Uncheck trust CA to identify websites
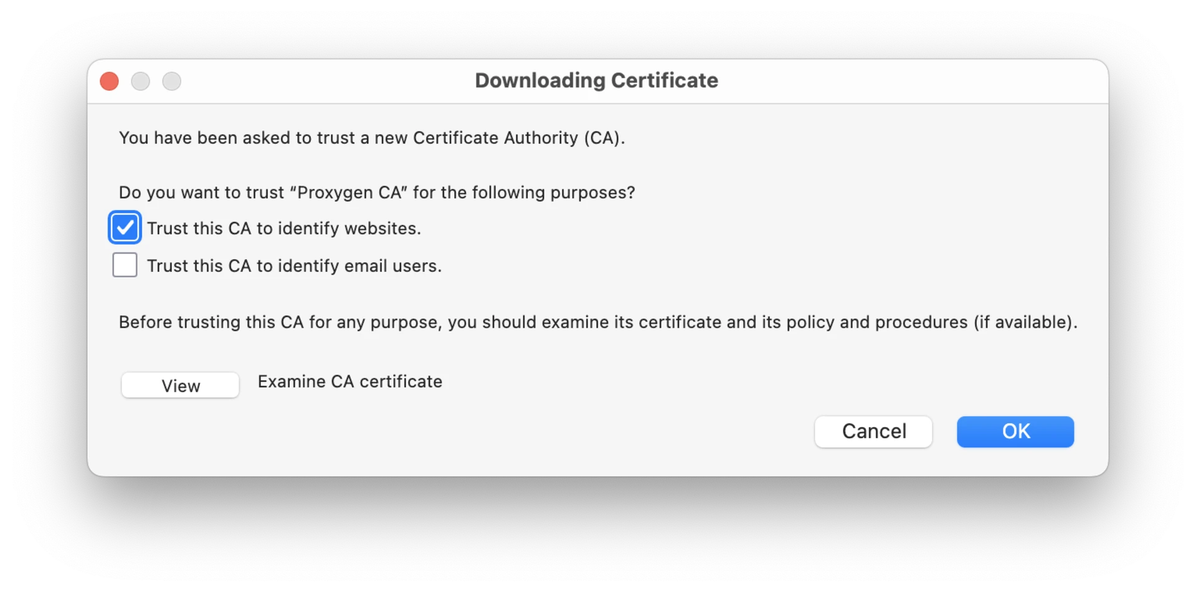The image size is (1196, 592). pos(125,227)
